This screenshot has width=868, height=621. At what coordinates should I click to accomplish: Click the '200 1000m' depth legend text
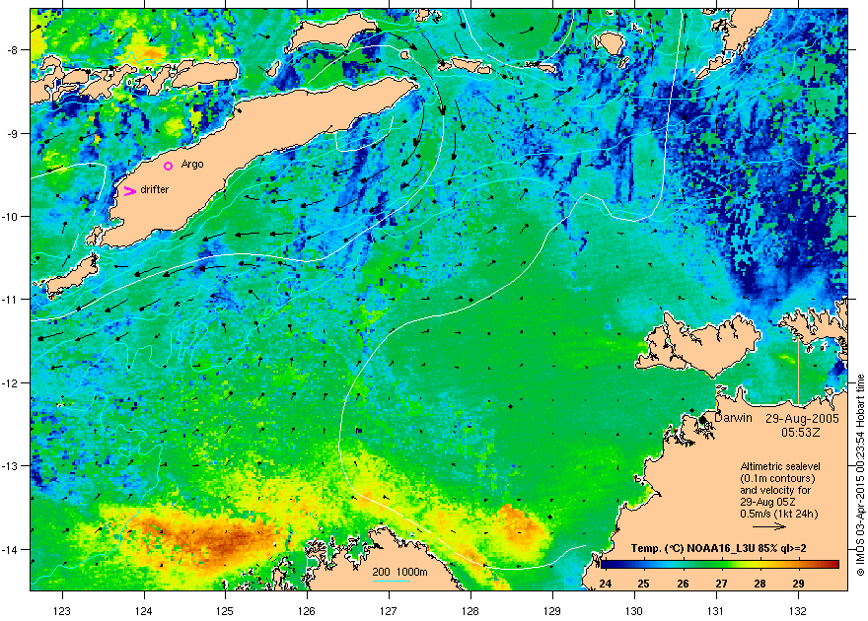coord(399,573)
